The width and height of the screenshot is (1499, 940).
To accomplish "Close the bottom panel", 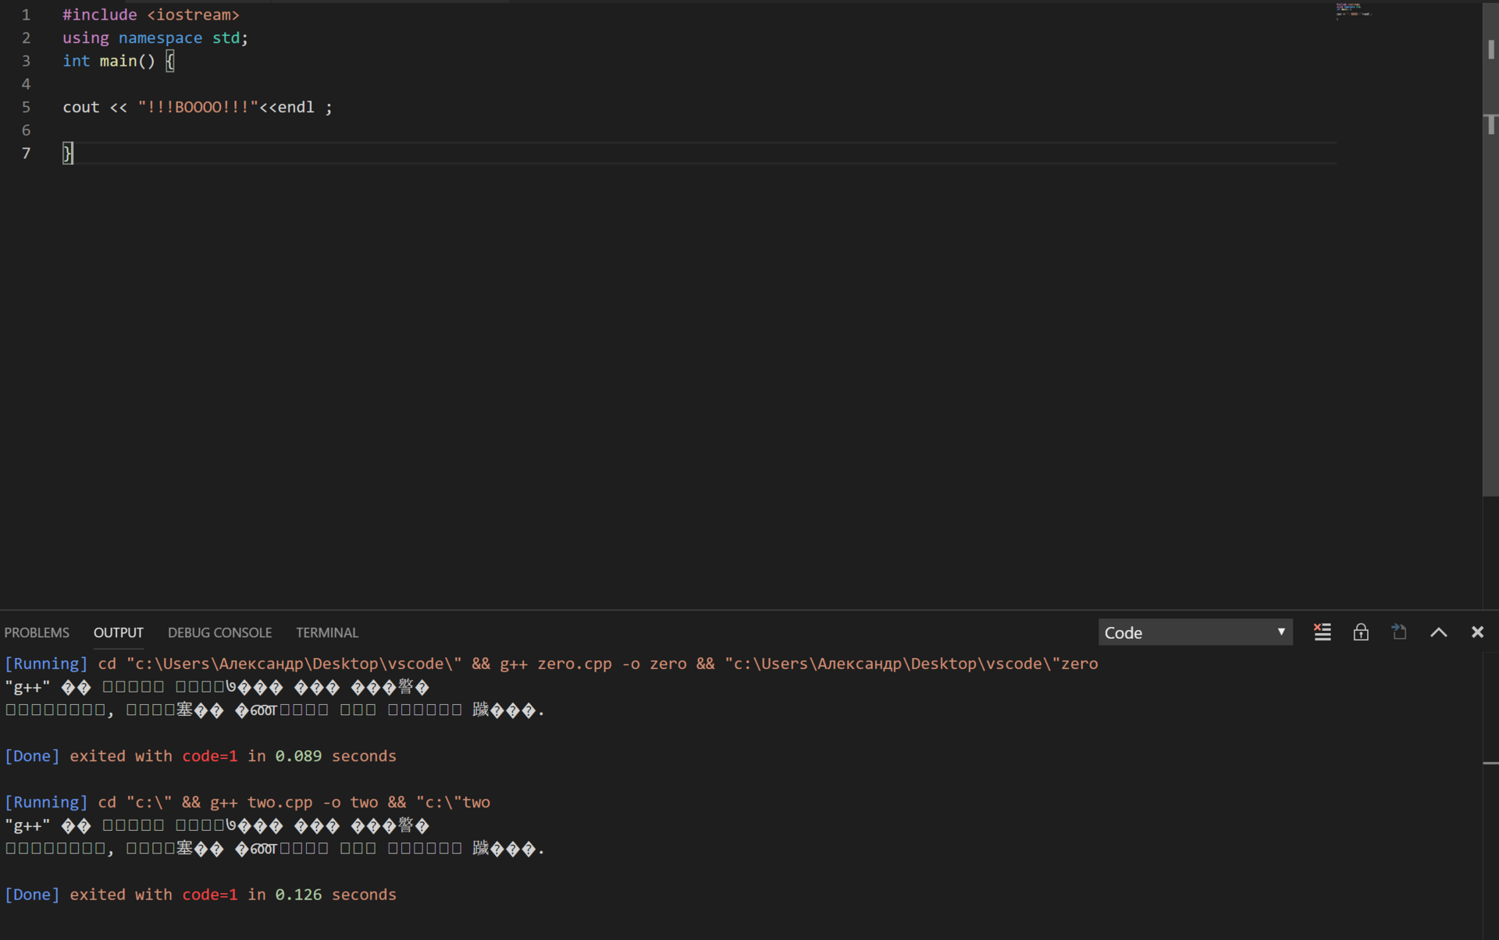I will 1477,632.
